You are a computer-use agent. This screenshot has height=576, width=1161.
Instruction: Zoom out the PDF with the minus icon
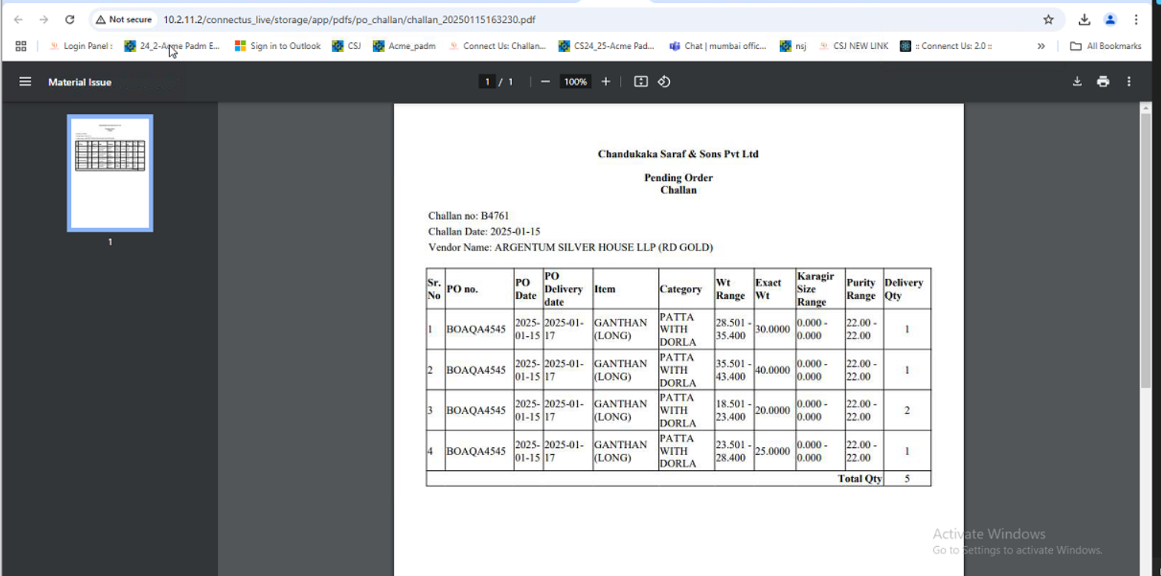coord(546,81)
